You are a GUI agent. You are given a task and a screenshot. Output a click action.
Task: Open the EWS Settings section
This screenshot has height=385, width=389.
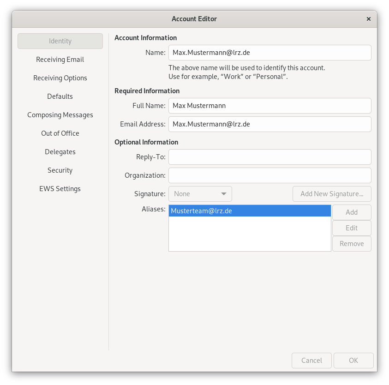[60, 188]
